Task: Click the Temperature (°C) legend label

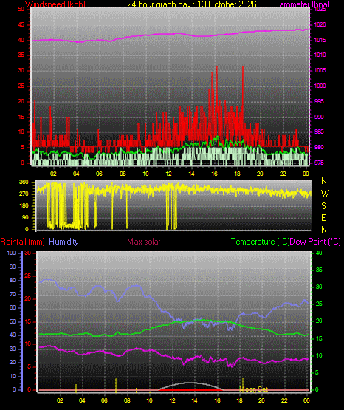Action: click(260, 242)
